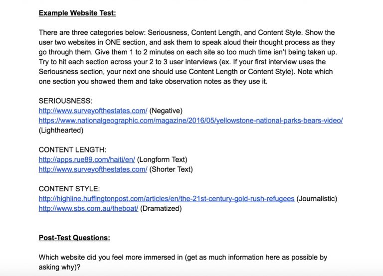Click the (Negative) label text
Image resolution: width=383 pixels, height=276 pixels.
tap(166, 111)
